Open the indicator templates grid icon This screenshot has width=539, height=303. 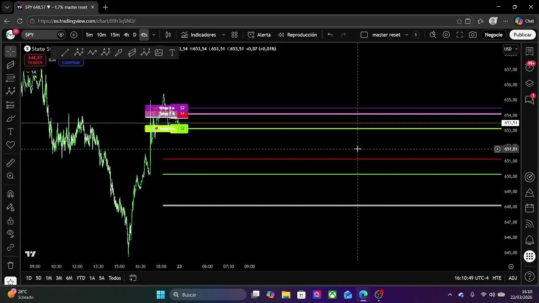tap(235, 35)
